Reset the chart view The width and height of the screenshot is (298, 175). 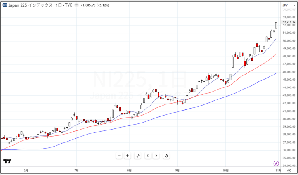point(166,156)
